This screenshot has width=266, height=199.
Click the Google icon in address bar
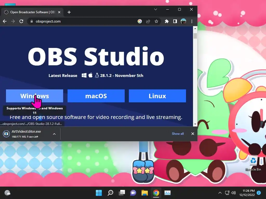[139, 21]
